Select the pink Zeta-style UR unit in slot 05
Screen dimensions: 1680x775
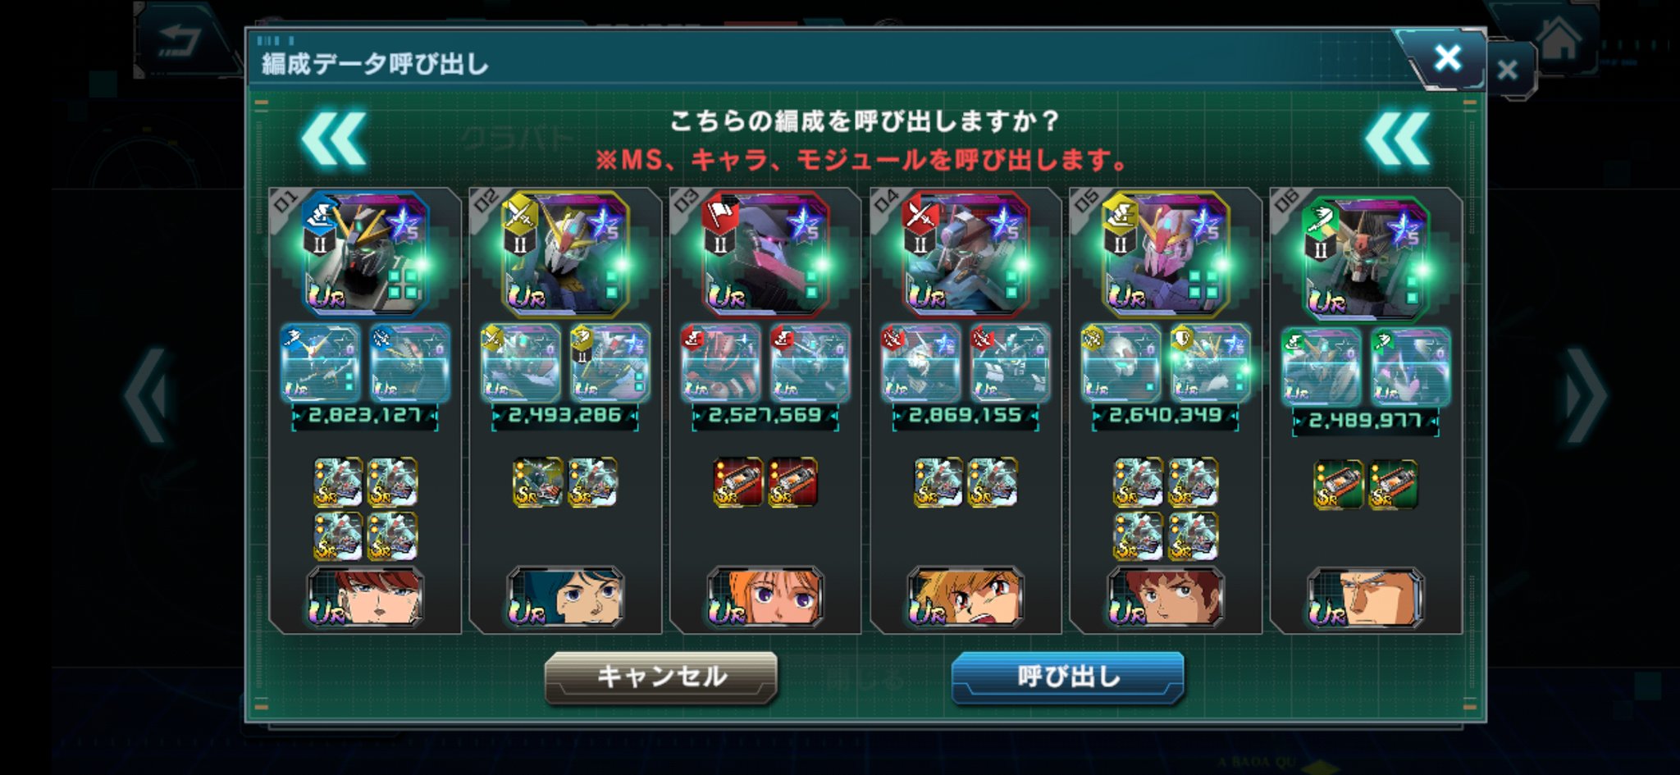pos(1166,254)
